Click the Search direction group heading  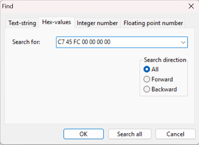tap(165, 60)
